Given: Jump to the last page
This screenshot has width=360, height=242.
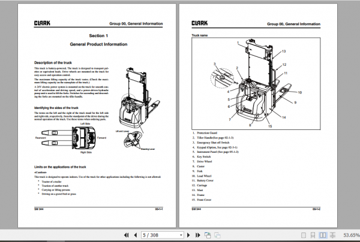Looking at the screenshot, I should 197,235.
